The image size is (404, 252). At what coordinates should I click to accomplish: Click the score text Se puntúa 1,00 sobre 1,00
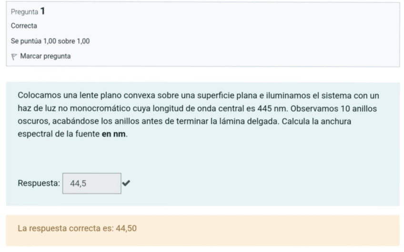(50, 41)
